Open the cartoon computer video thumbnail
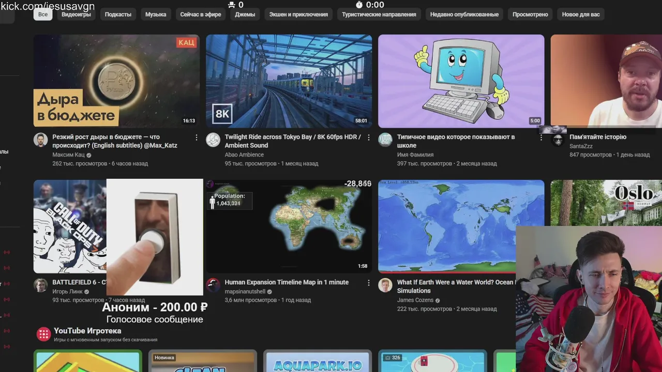This screenshot has height=372, width=662. [461, 81]
